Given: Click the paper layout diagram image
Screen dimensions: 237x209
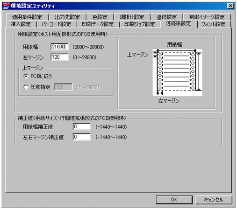Looking at the screenshot, I should click(x=177, y=72).
